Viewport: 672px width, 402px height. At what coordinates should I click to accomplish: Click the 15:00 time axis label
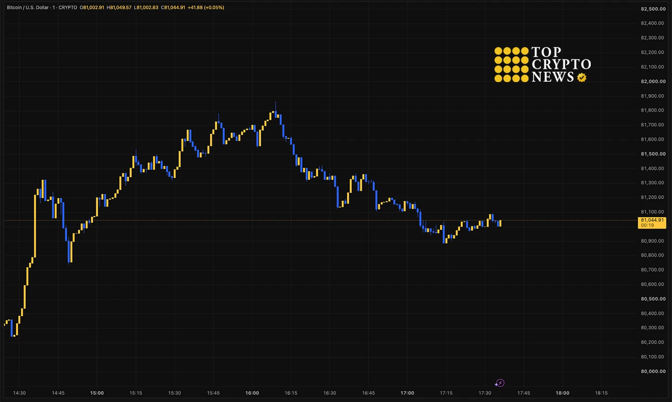97,393
